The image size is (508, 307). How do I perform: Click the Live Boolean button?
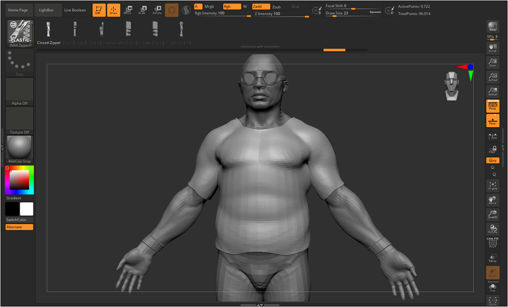click(x=75, y=10)
